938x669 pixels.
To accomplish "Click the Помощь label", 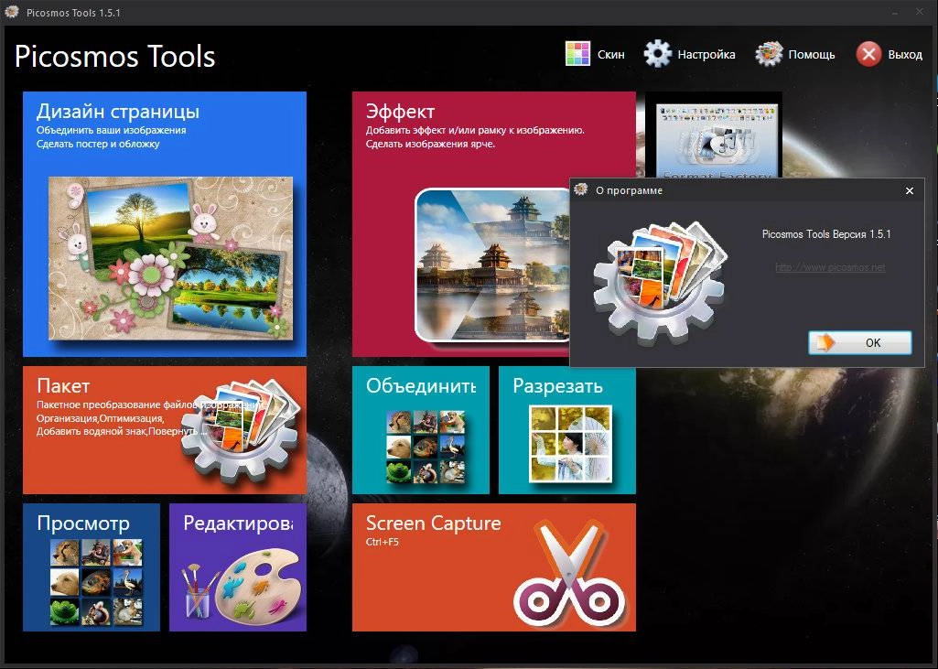I will (811, 55).
